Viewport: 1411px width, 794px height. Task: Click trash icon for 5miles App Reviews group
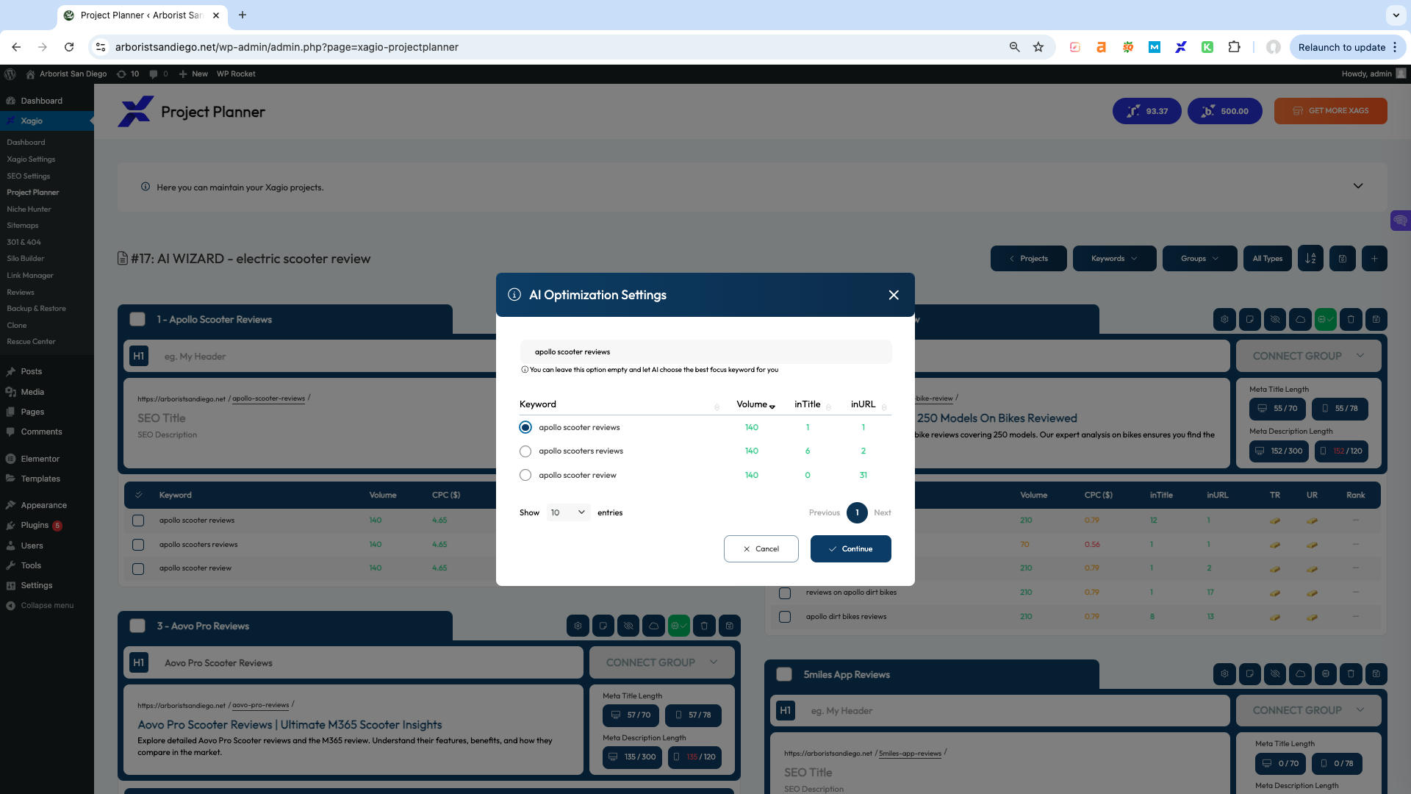coord(1351,673)
